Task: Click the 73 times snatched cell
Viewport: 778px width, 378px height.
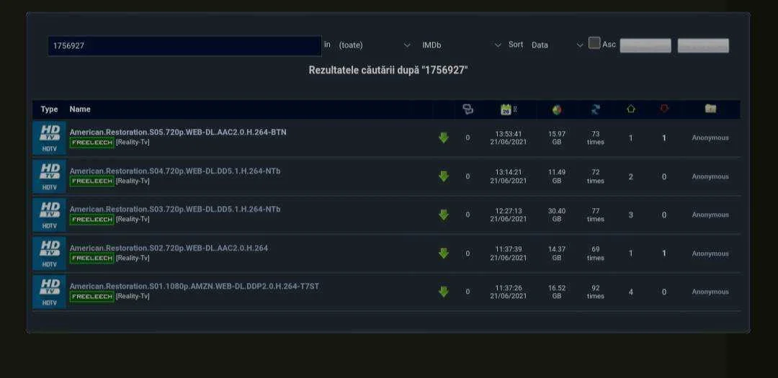Action: tap(596, 138)
